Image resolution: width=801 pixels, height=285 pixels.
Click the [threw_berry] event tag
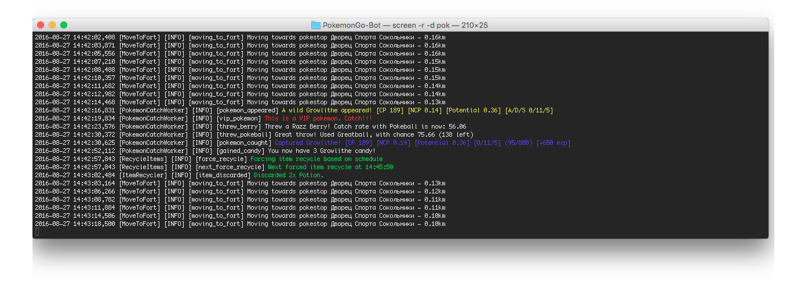pyautogui.click(x=238, y=126)
